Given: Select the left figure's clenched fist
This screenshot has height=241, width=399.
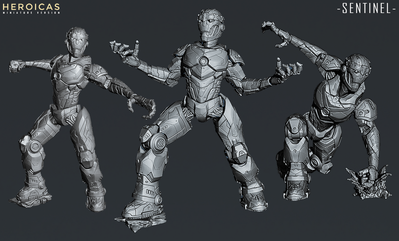Looking at the screenshot, I should coord(16,66).
